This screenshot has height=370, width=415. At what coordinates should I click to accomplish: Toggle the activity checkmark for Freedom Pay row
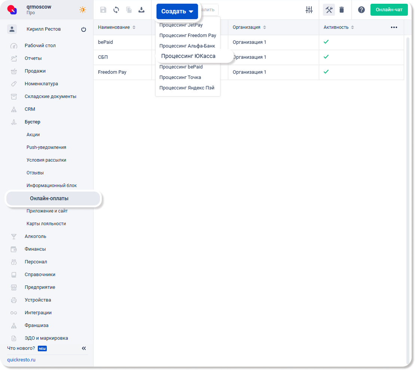(326, 72)
